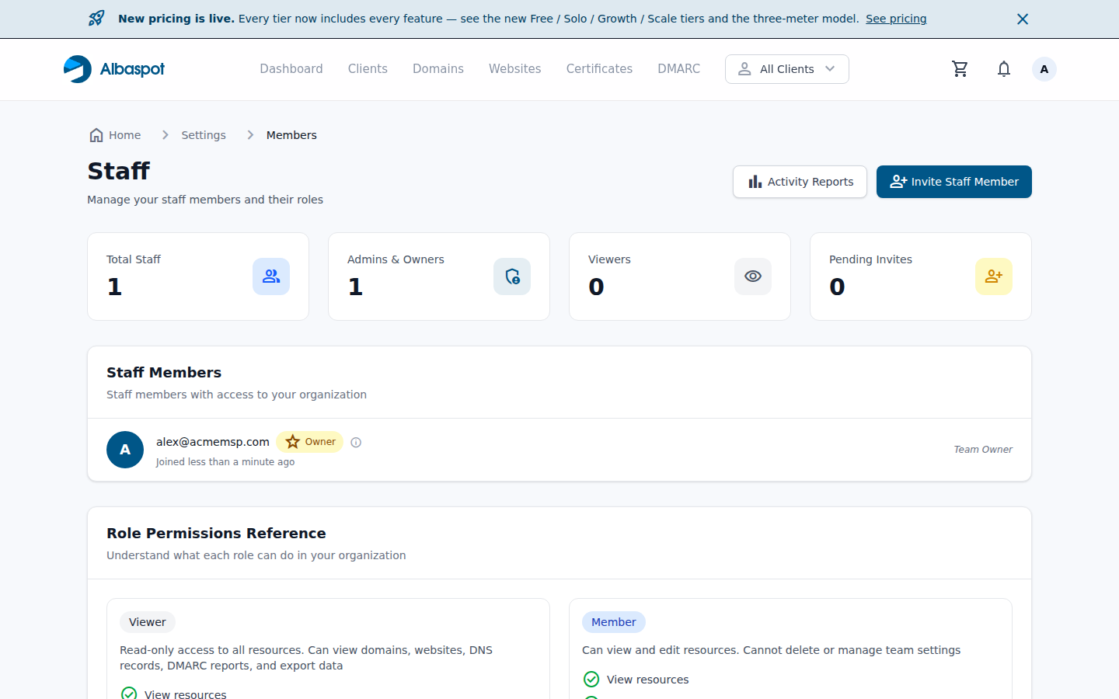Image resolution: width=1119 pixels, height=699 pixels.
Task: Click the check icon under the Viewer role
Action: [129, 694]
